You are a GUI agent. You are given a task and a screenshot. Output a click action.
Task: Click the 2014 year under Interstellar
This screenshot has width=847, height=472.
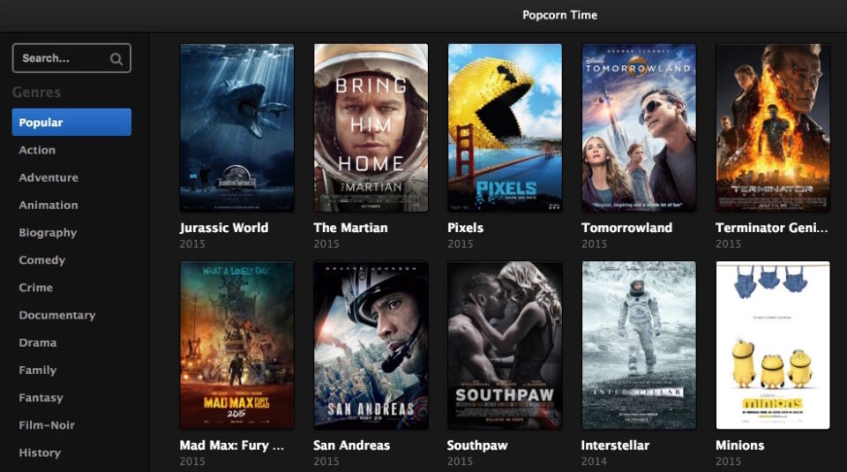coord(594,461)
